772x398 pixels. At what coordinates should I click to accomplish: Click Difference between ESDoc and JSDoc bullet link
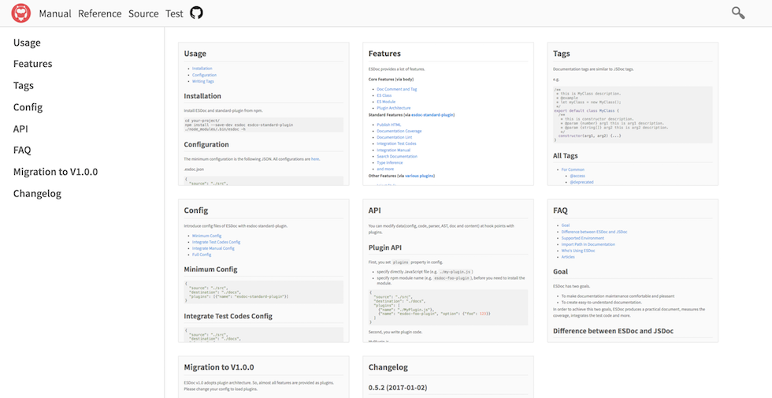(594, 232)
